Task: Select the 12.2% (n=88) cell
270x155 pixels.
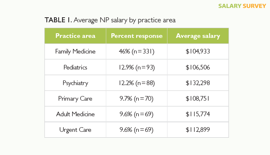Action: tap(137, 83)
